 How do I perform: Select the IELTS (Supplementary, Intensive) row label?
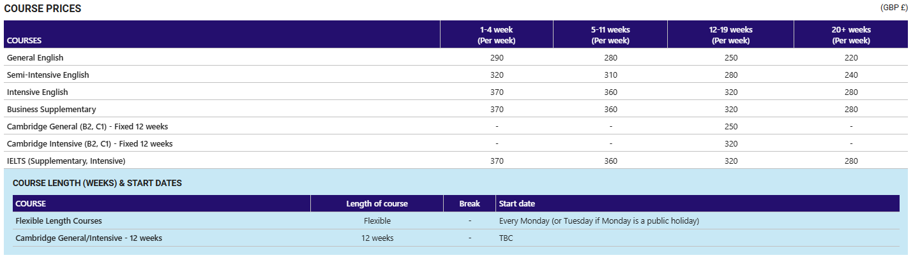pos(66,161)
